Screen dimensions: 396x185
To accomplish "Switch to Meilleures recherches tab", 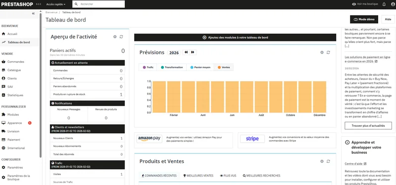I will tap(261, 176).
